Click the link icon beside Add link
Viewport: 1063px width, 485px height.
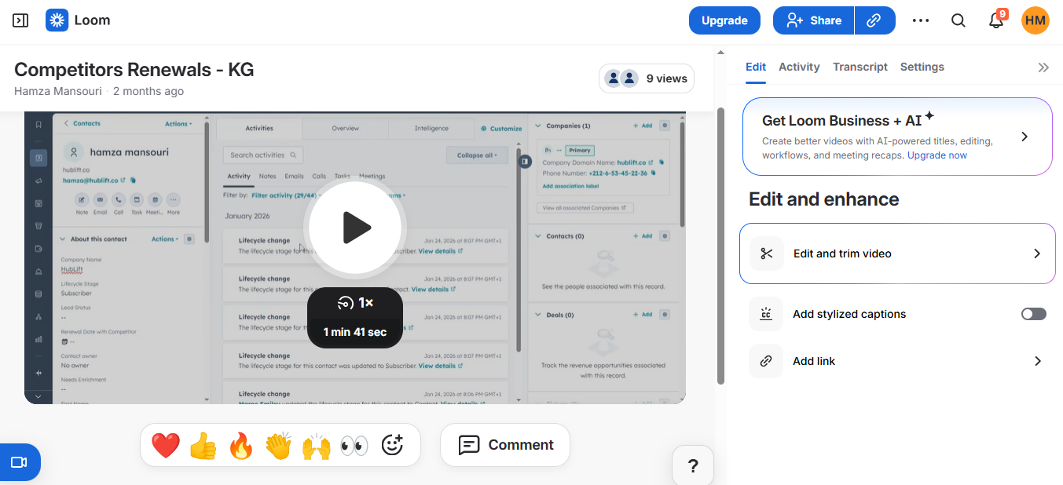(x=766, y=361)
